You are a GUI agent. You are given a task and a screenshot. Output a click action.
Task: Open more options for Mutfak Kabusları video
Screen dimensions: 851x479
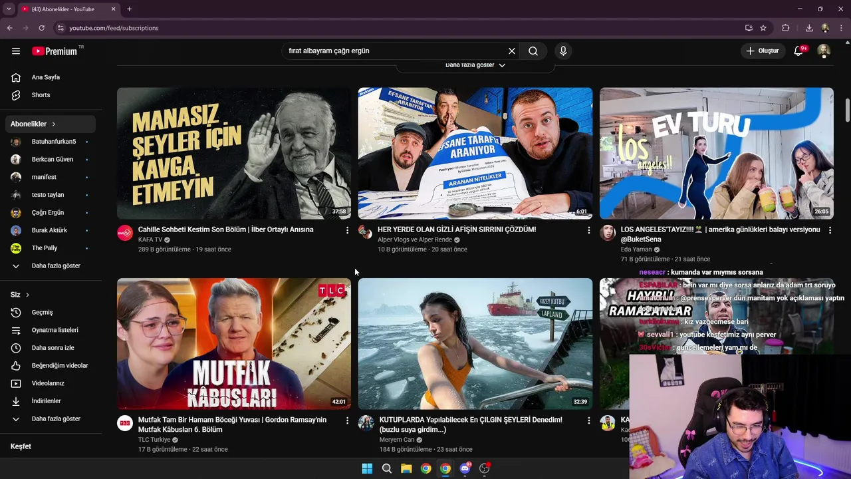(x=347, y=420)
